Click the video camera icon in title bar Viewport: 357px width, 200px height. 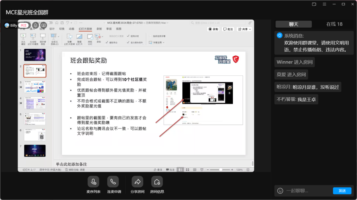[x=314, y=4]
